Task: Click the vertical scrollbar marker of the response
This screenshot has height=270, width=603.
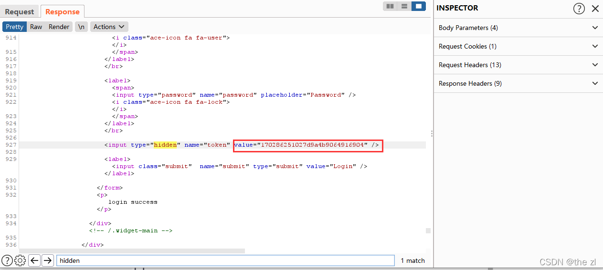Action: pos(428,230)
